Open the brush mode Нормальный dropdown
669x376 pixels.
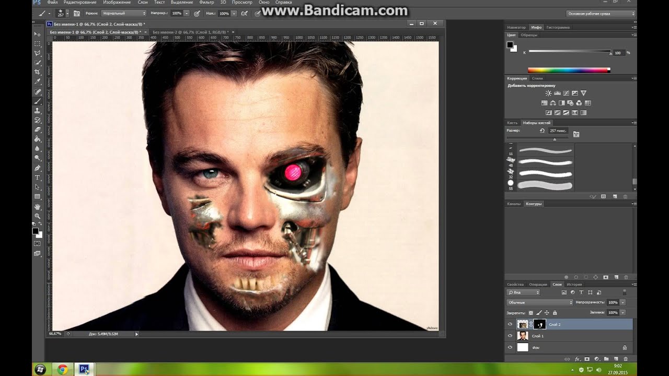(x=123, y=13)
